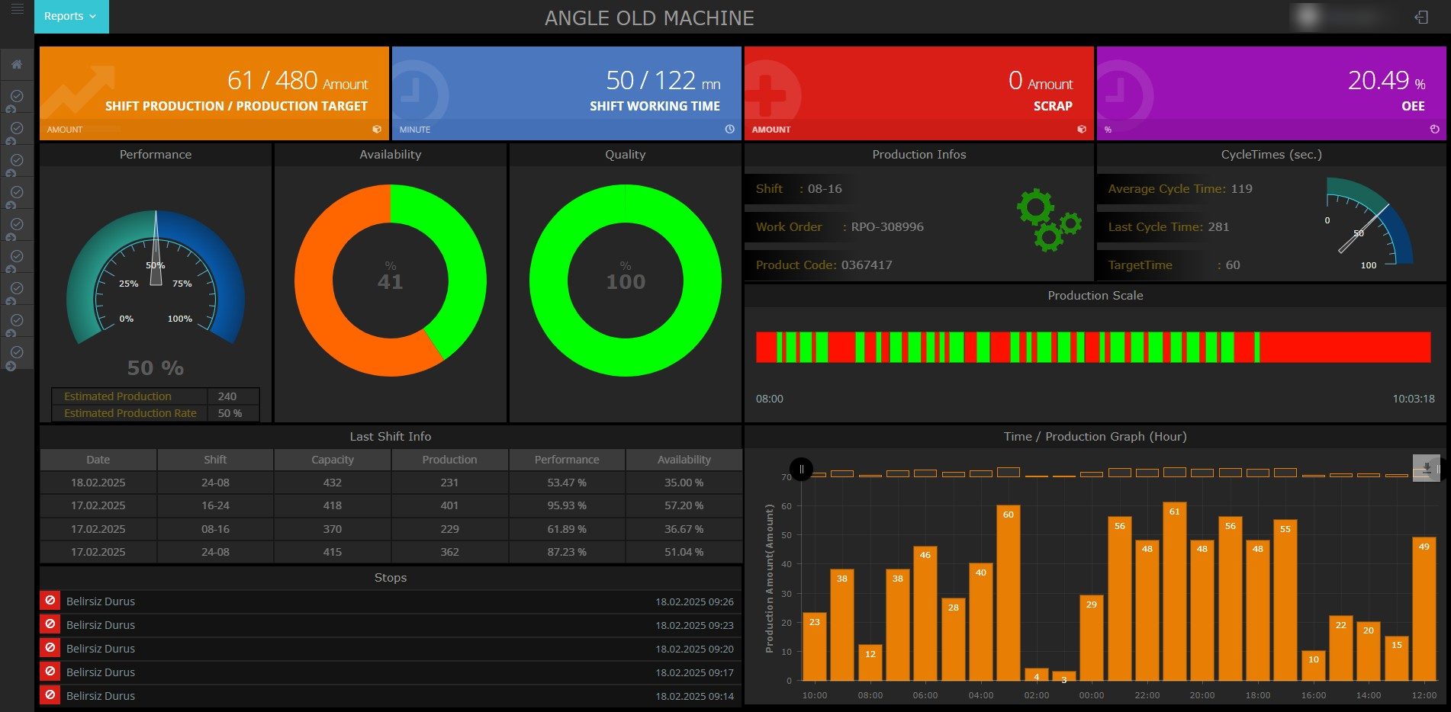1451x712 pixels.
Task: Open the hamburger menu in the top bar
Action: pos(17,9)
